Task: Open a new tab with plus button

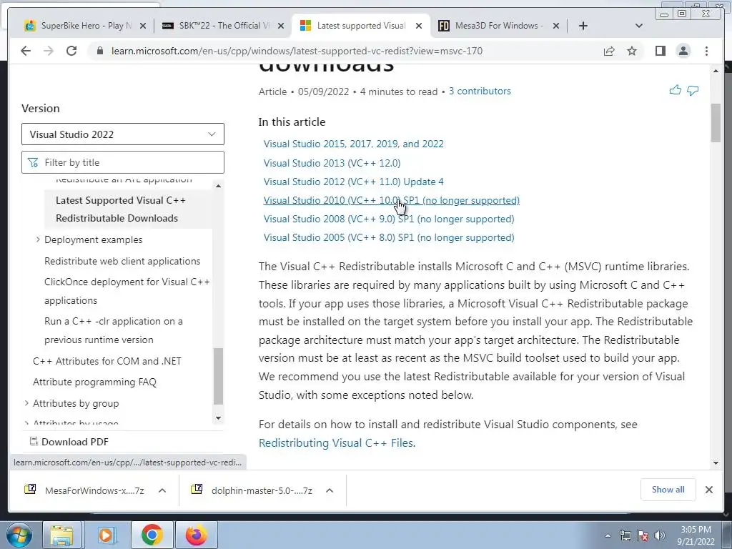Action: point(583,26)
